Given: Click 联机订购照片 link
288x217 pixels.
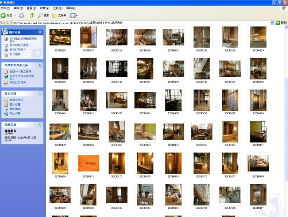Looking at the screenshot, I should 18,50.
